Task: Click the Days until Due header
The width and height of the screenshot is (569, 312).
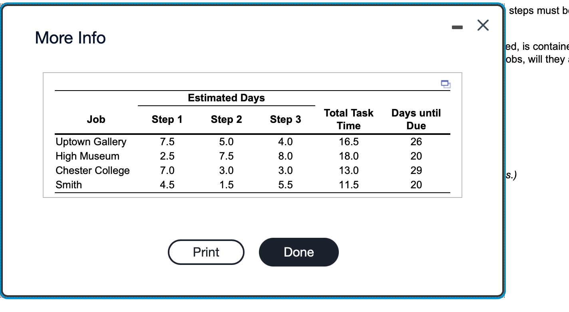Action: click(x=416, y=119)
